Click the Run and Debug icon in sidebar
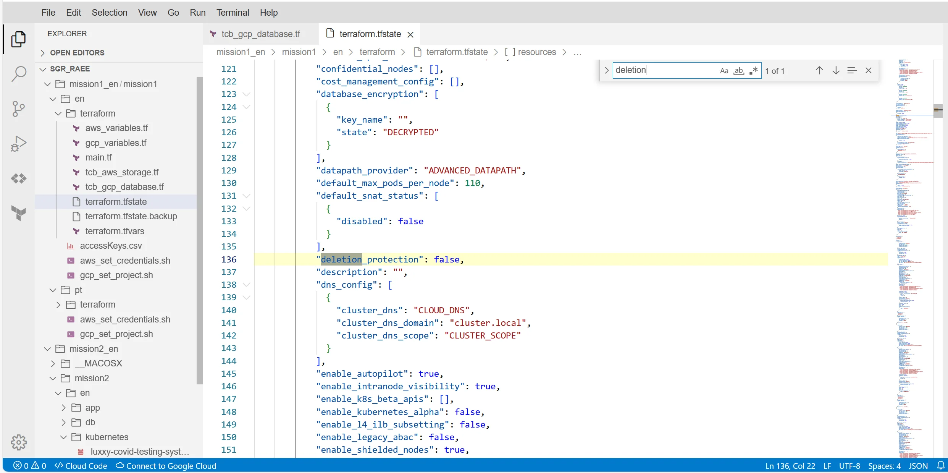Viewport: 948px width, 473px height. [18, 143]
